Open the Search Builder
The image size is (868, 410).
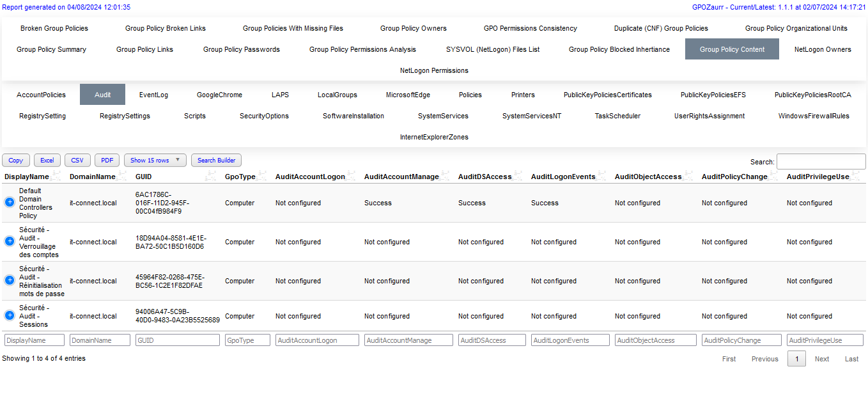[216, 161]
